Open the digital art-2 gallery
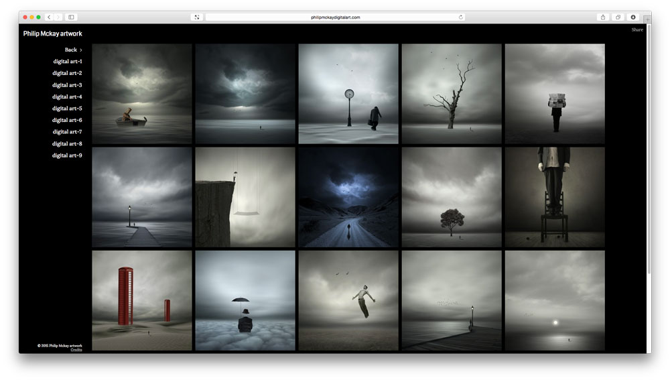Screen dimensions: 670x380 [x=67, y=73]
